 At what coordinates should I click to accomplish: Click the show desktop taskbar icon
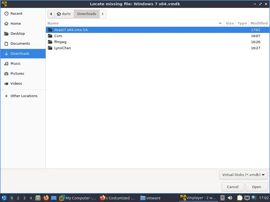pos(54,198)
